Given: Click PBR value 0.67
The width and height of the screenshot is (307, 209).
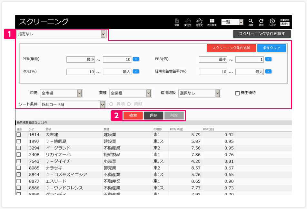Looking at the screenshot, I should tap(229, 168).
